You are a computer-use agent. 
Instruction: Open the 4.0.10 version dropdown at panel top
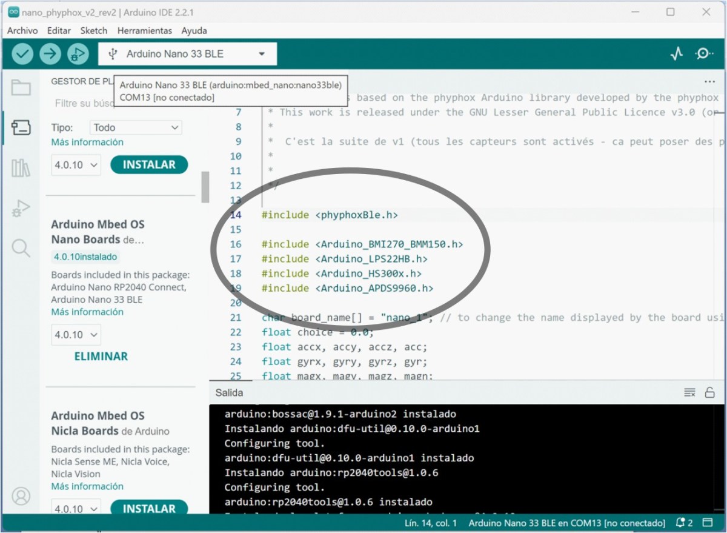[76, 165]
